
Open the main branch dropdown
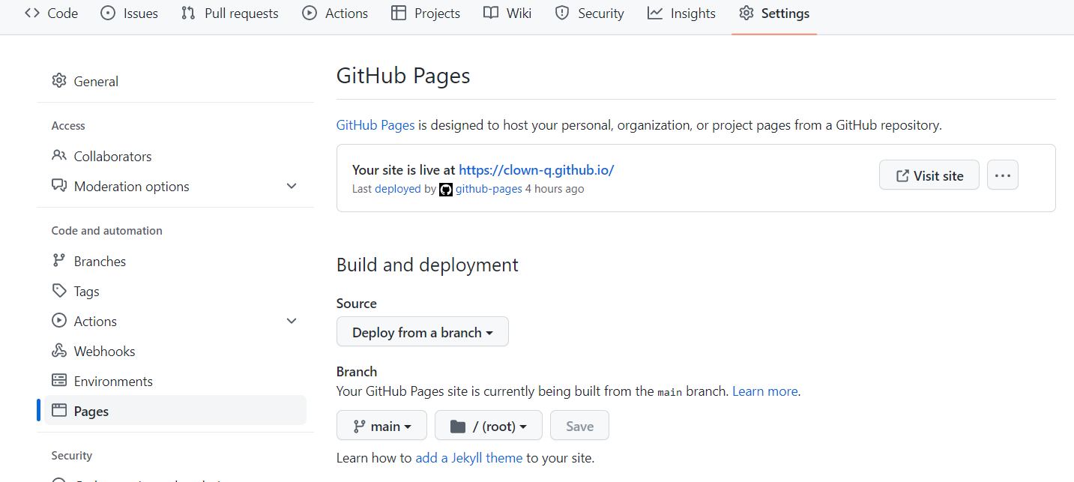(381, 426)
